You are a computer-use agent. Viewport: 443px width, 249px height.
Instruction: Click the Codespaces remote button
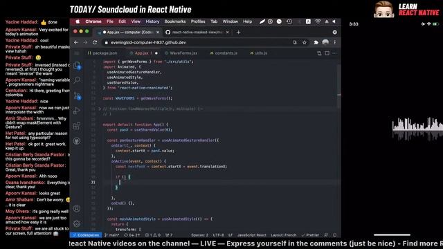pos(86,235)
